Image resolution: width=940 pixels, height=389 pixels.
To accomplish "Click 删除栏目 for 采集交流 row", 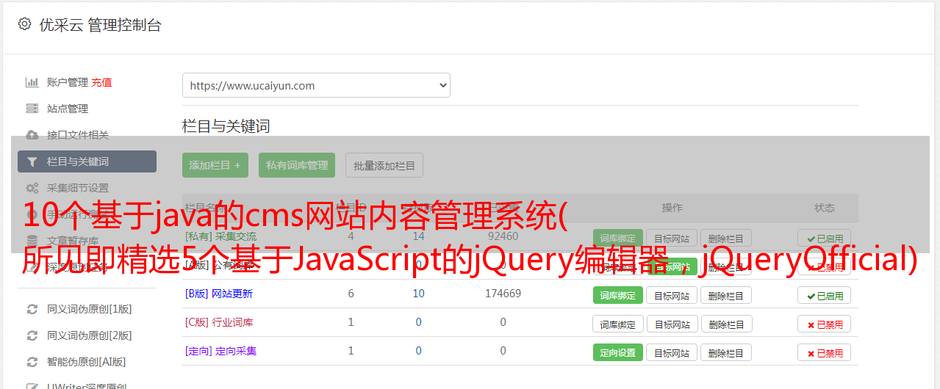I will click(x=726, y=238).
